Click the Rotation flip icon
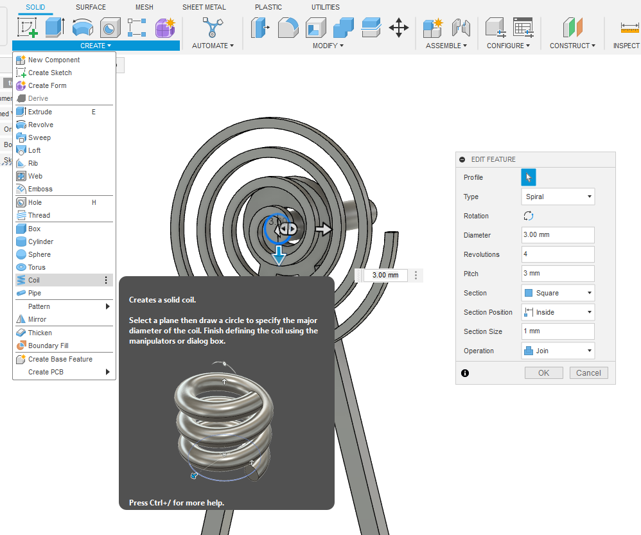 tap(528, 216)
